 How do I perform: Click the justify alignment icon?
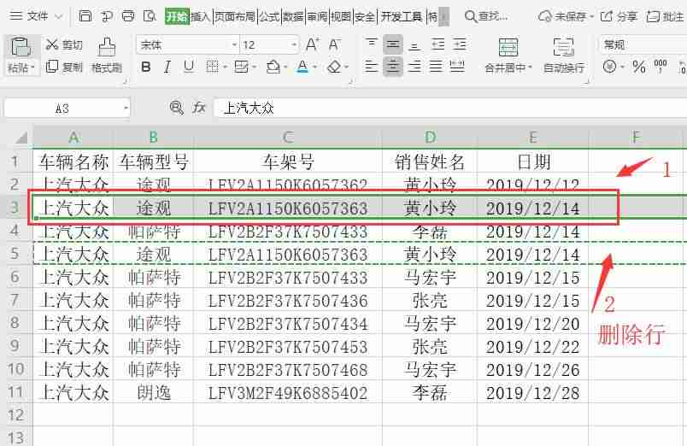click(x=436, y=67)
